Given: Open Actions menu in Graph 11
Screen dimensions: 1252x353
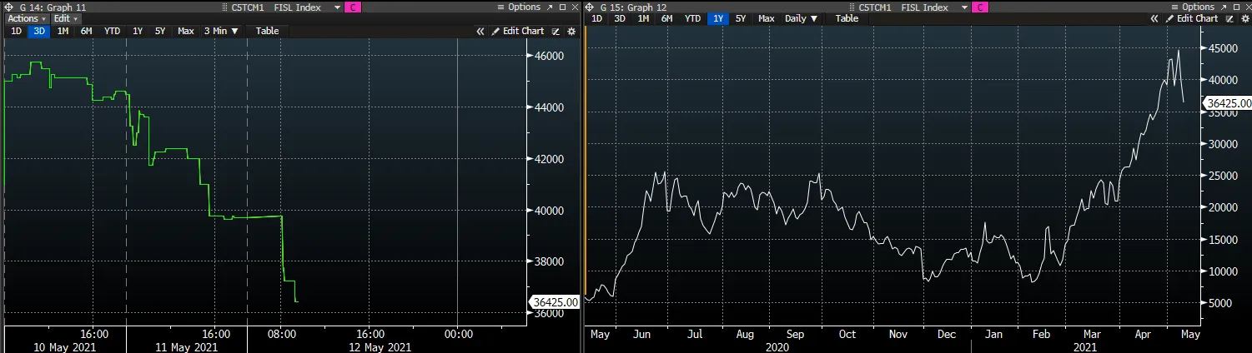Looking at the screenshot, I should [26, 18].
